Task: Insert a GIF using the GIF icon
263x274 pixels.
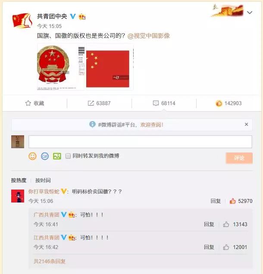Action: pos(45,156)
